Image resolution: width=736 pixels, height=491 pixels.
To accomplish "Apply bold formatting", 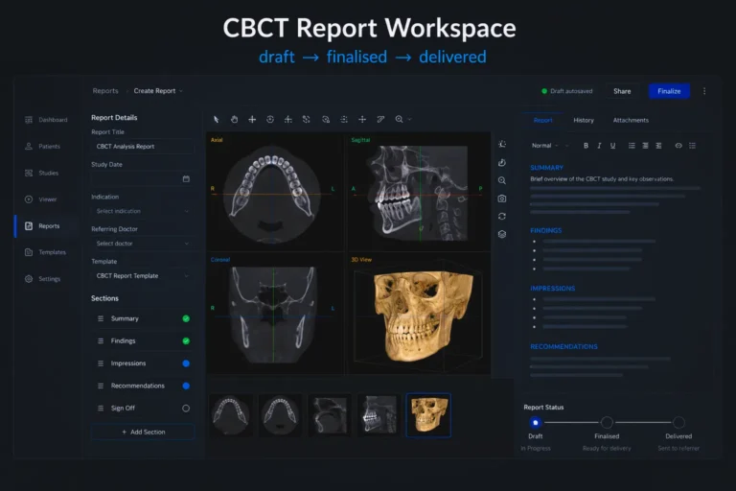I will (586, 146).
